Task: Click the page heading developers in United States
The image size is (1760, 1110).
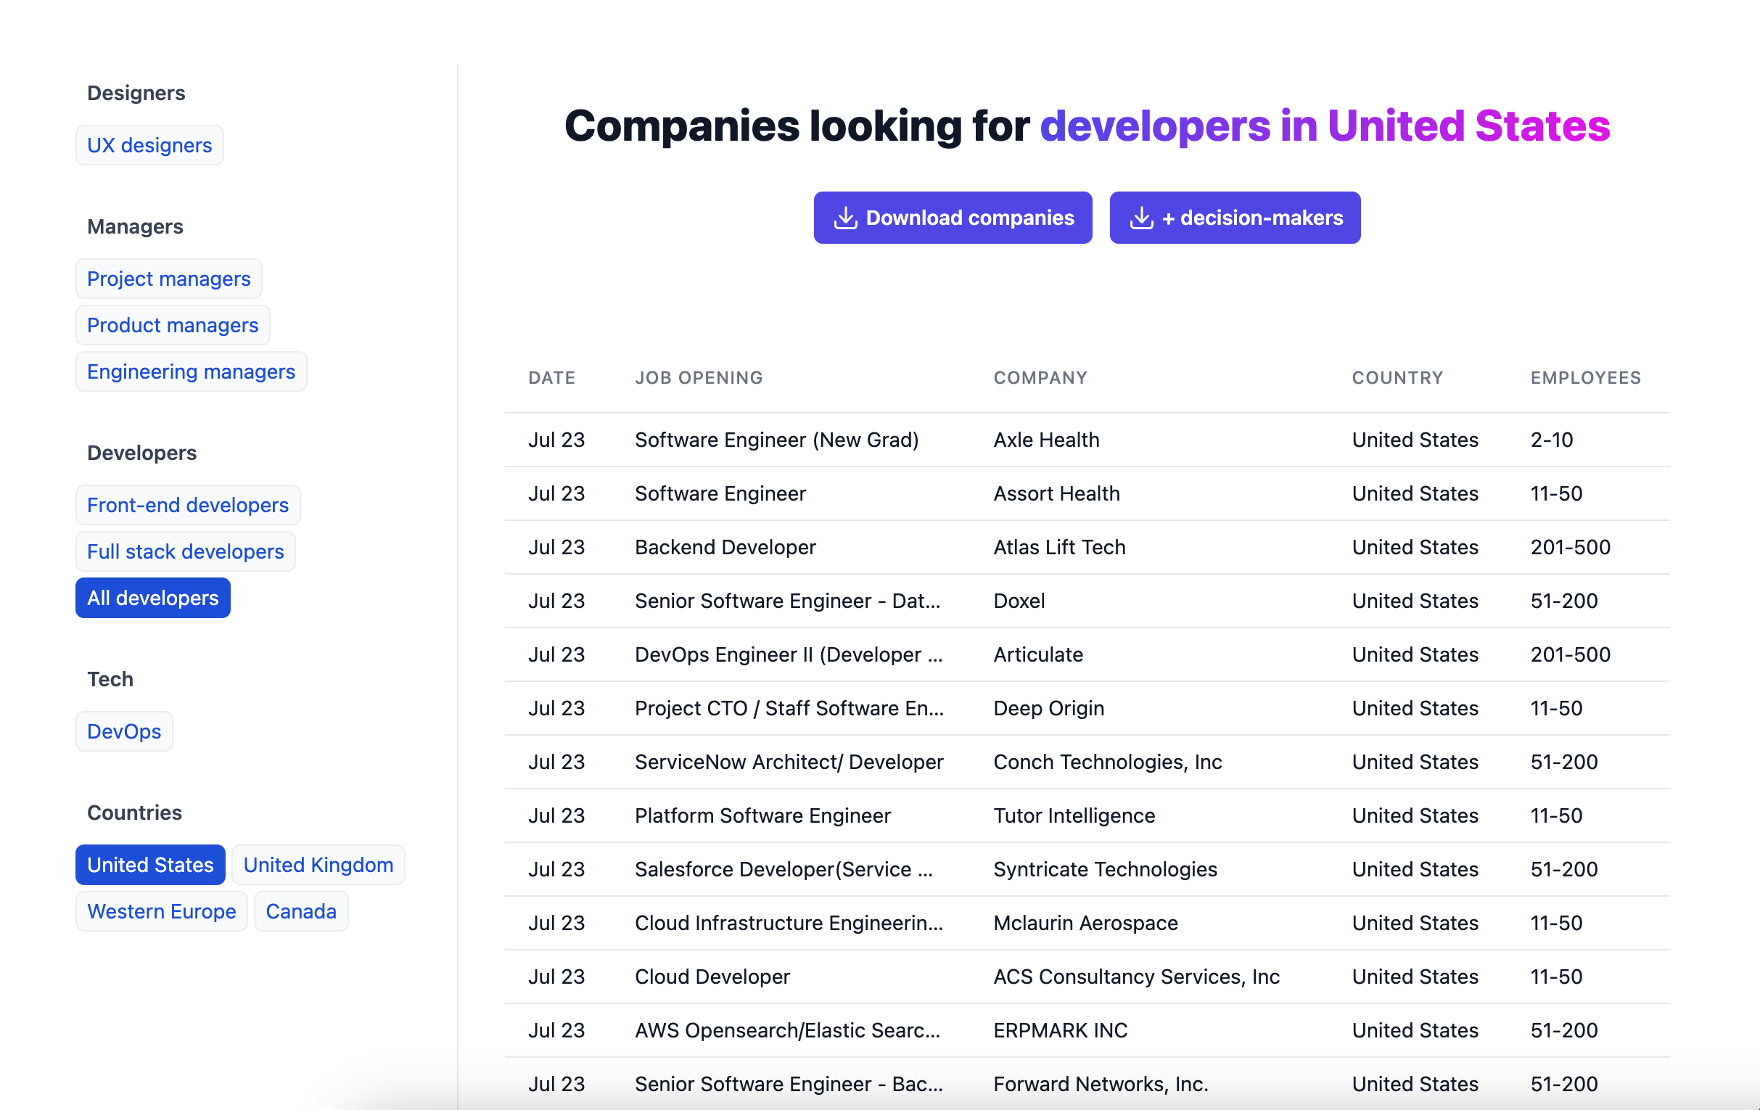Action: pyautogui.click(x=1325, y=126)
